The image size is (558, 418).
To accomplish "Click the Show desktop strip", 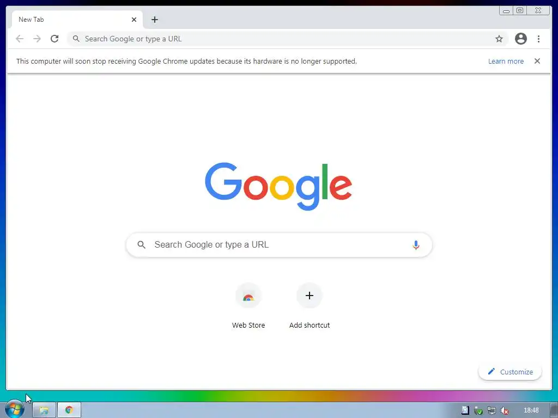I will click(554, 410).
